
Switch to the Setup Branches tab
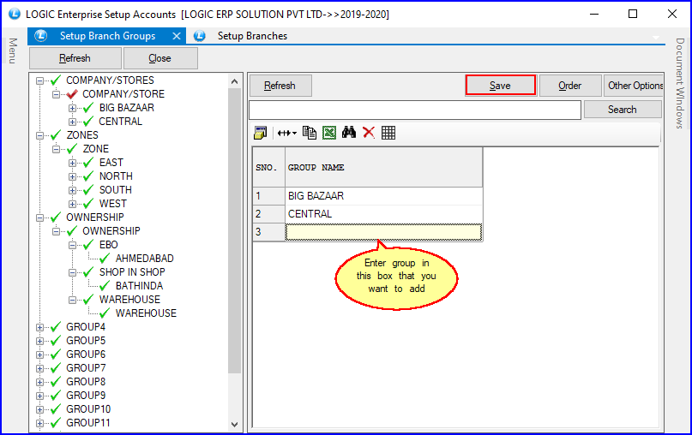[x=252, y=36]
